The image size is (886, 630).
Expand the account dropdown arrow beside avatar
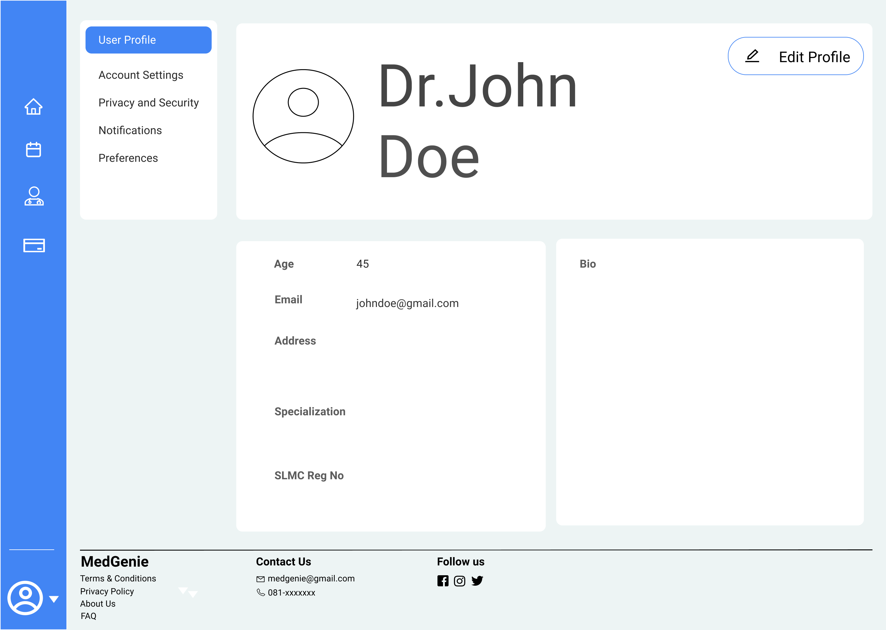click(x=54, y=599)
